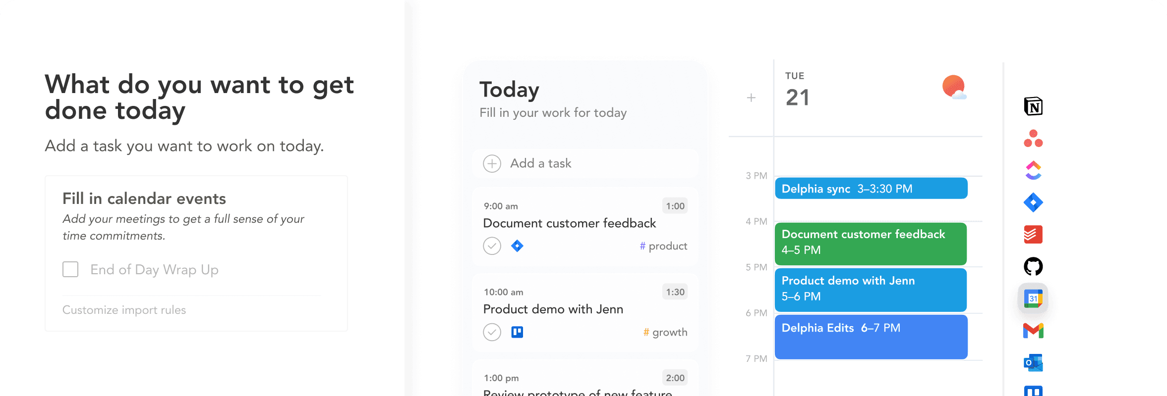The width and height of the screenshot is (1167, 396).
Task: Click the 3 PM time label
Action: [x=756, y=176]
